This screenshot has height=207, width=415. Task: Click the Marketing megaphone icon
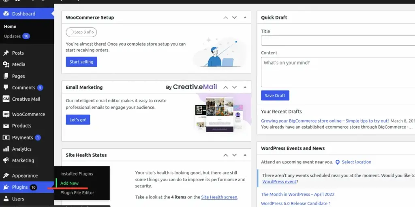coord(6,160)
